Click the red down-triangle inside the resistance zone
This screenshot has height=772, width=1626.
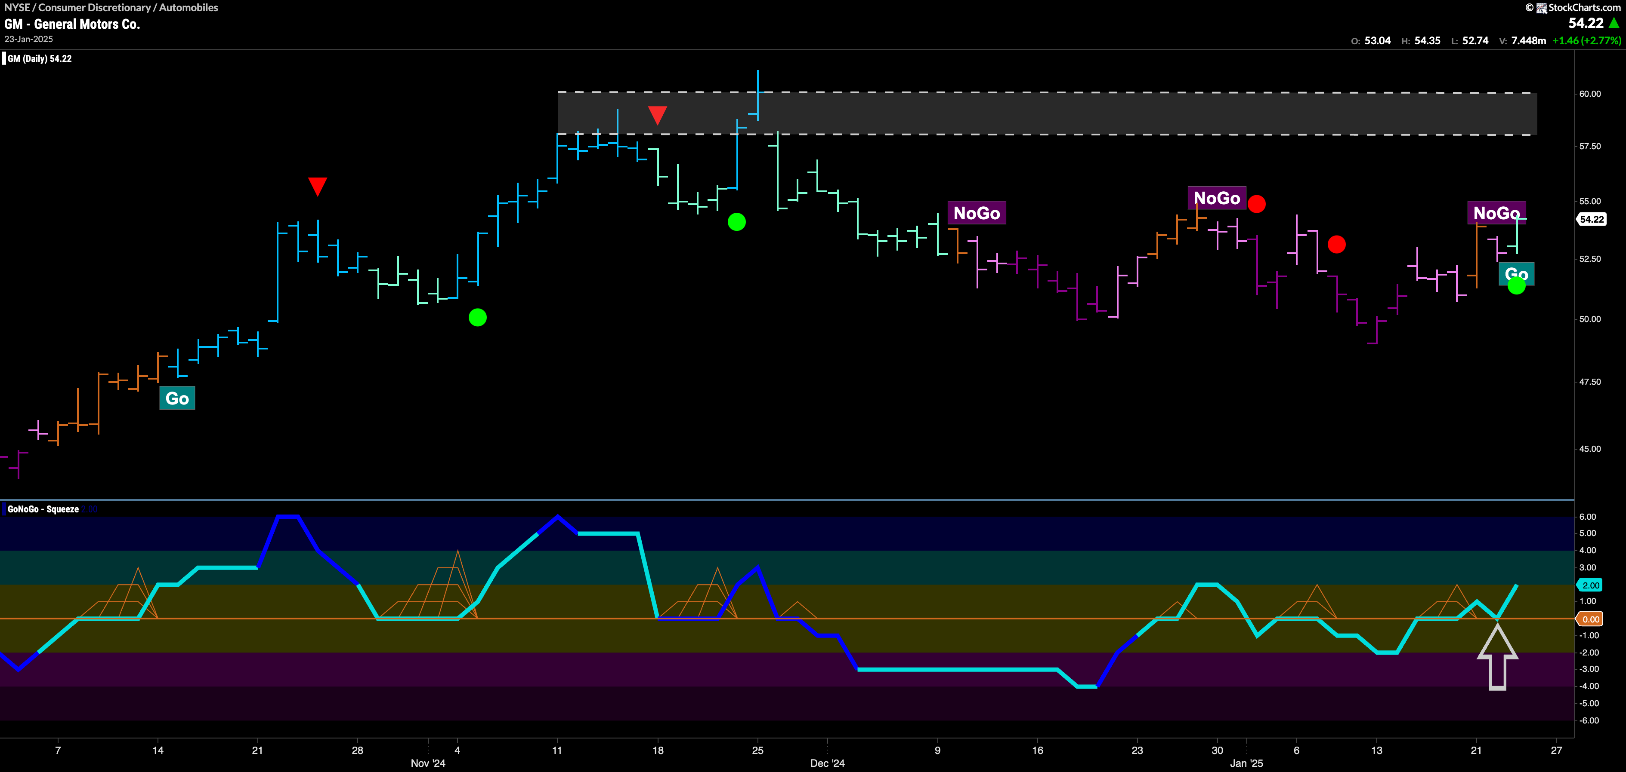tap(658, 115)
